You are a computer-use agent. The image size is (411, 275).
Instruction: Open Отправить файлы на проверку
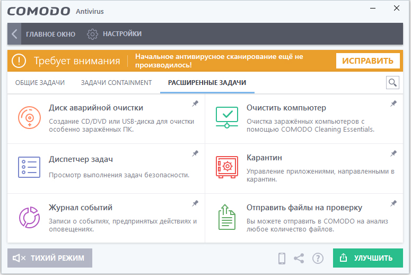[304, 208]
